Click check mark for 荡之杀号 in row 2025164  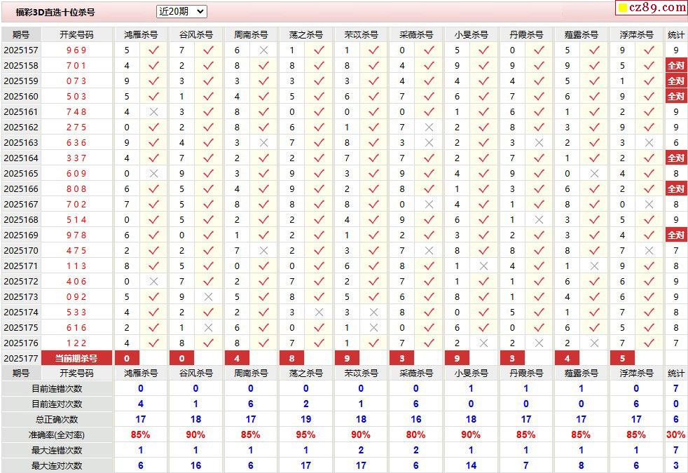319,158
